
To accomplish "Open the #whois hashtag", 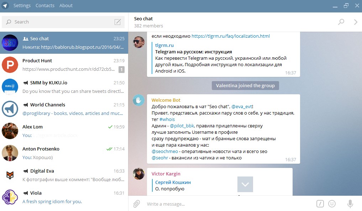I will click(x=167, y=119).
